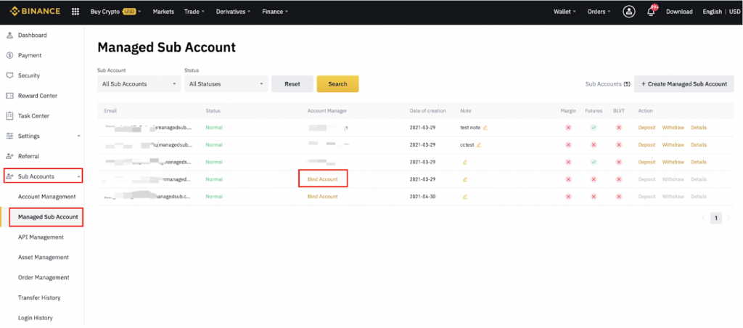
Task: Open the notifications bell icon
Action: [x=651, y=12]
